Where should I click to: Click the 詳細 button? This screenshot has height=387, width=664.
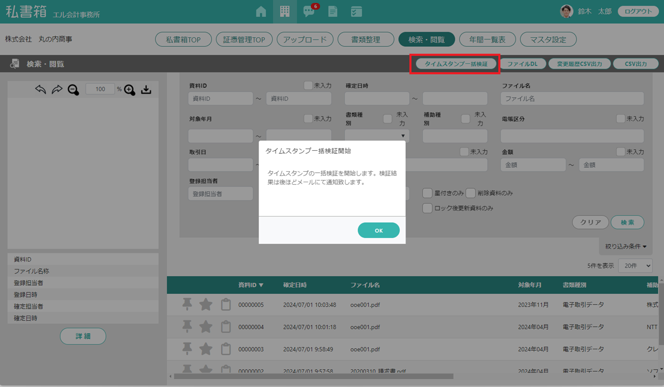pos(83,336)
